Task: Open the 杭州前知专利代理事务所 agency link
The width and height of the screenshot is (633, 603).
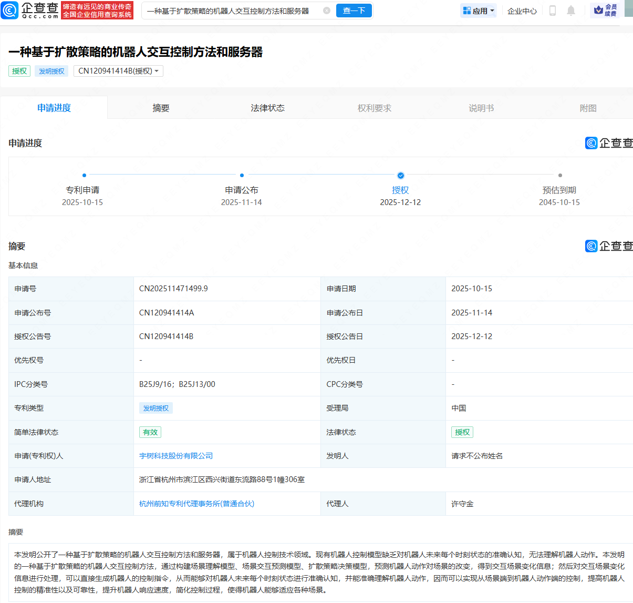Action: click(196, 504)
